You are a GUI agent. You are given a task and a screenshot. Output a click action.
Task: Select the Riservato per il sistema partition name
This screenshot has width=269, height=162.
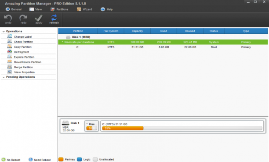coord(79,42)
